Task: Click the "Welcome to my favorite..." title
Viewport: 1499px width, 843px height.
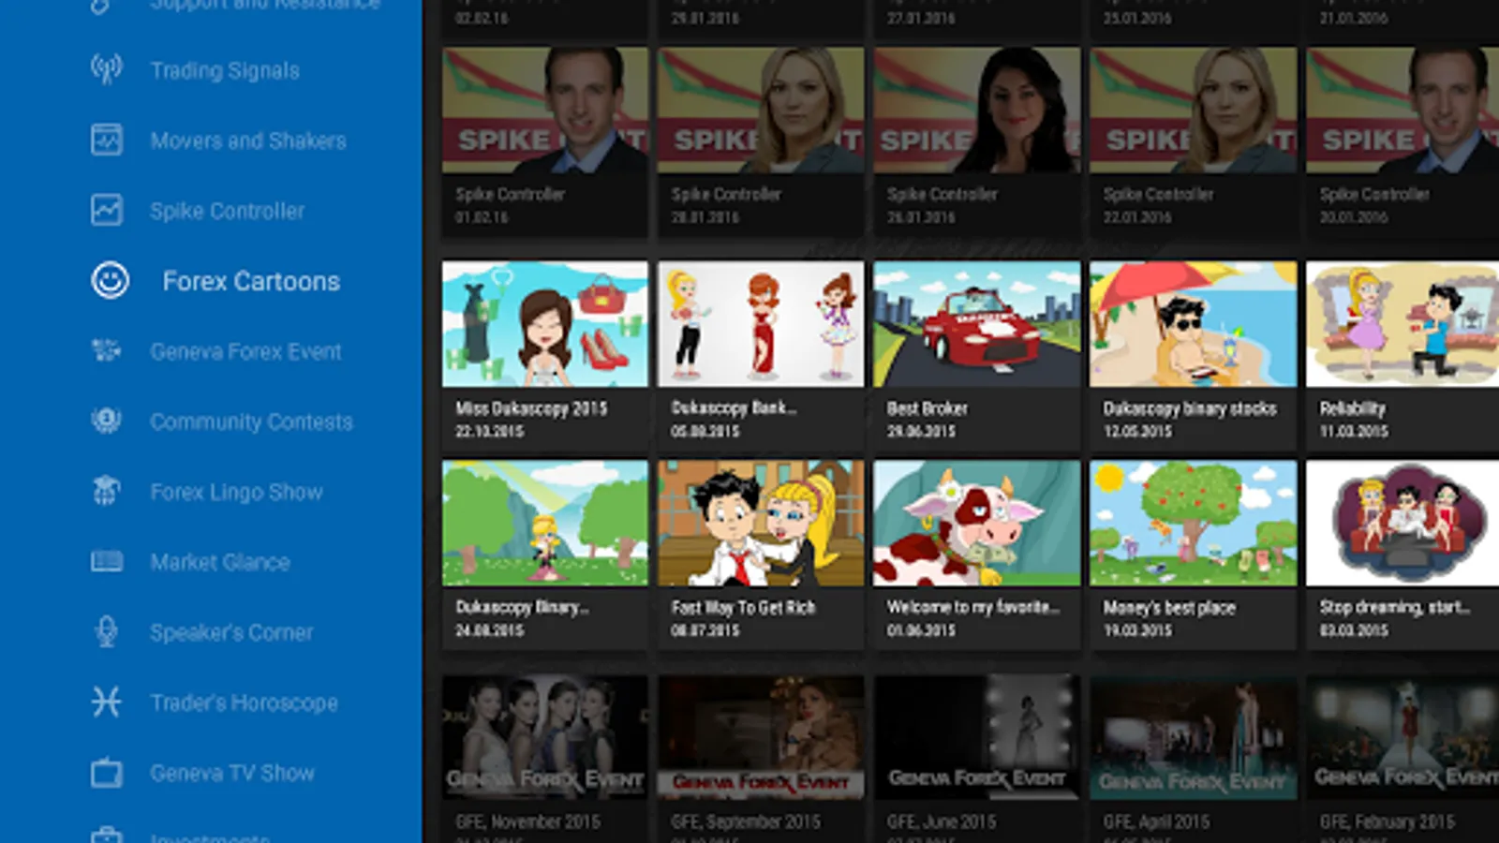Action: tap(973, 608)
